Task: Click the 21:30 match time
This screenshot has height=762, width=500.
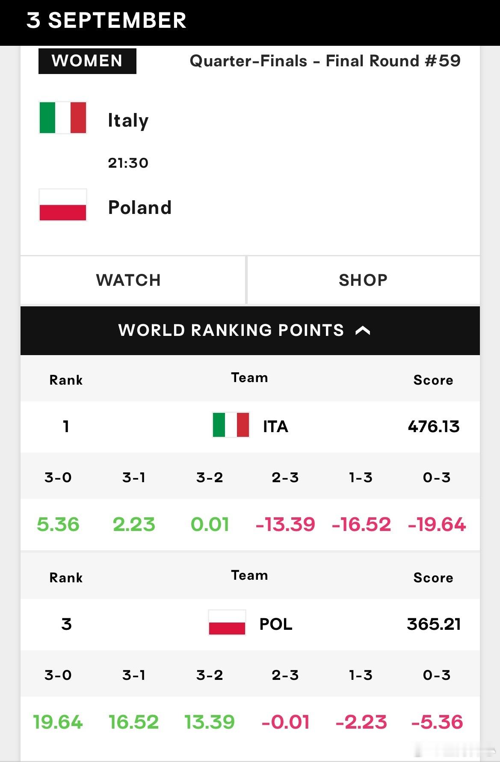Action: pyautogui.click(x=128, y=163)
